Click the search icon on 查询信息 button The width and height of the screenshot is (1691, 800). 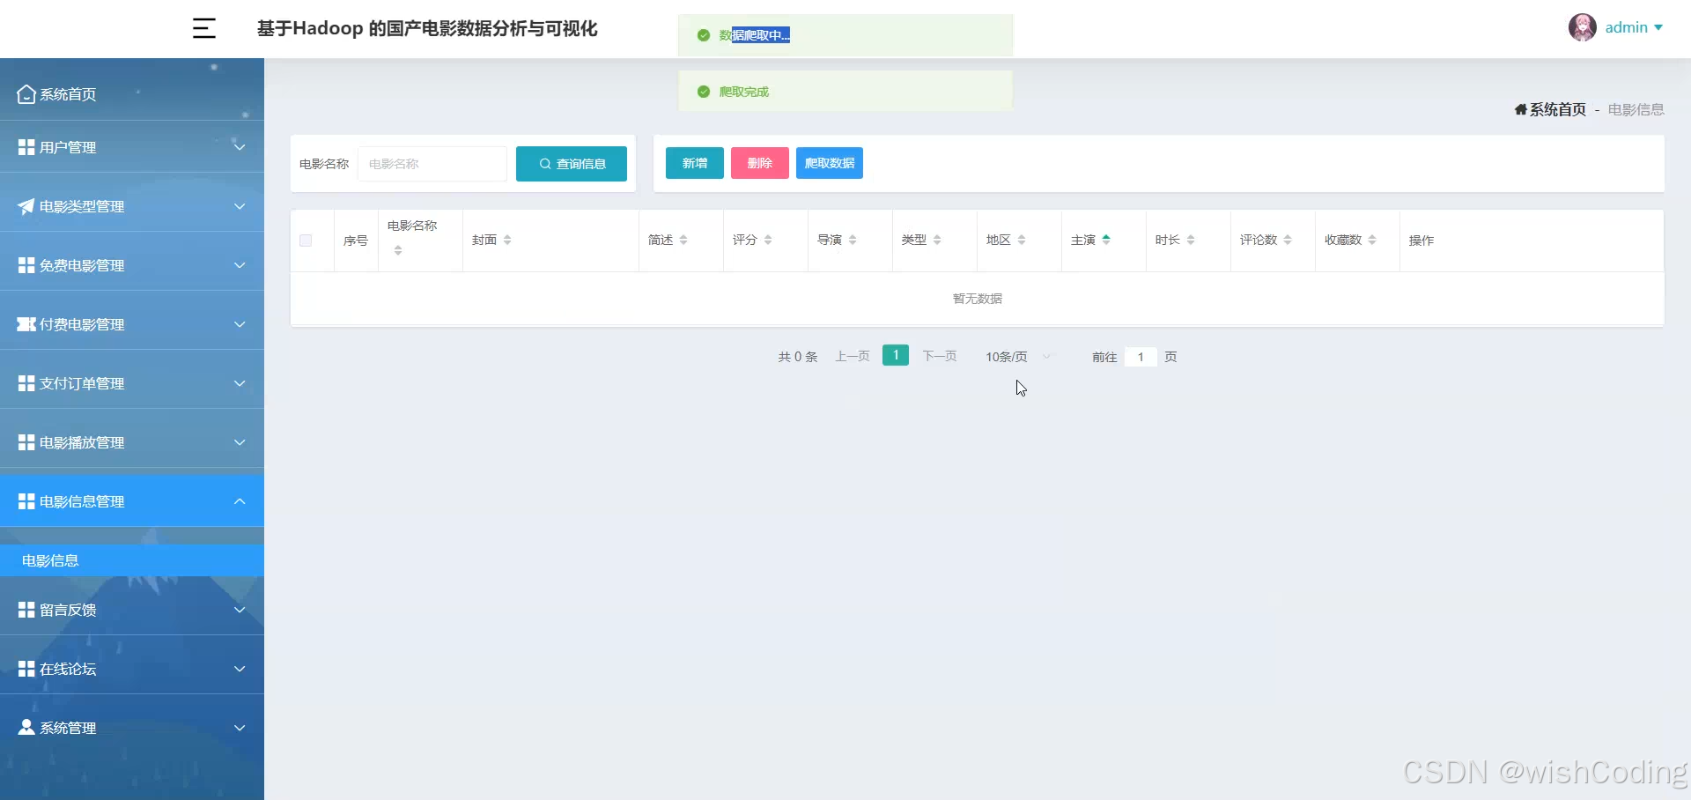point(544,164)
